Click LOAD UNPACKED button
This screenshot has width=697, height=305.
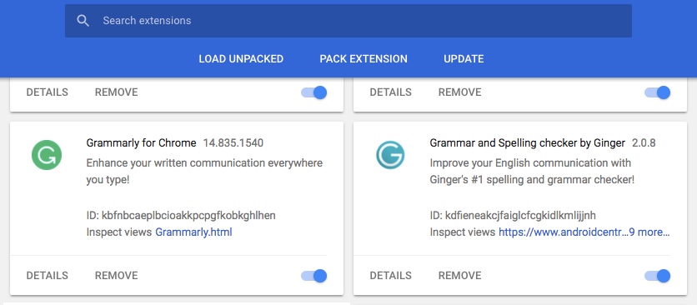pos(241,58)
